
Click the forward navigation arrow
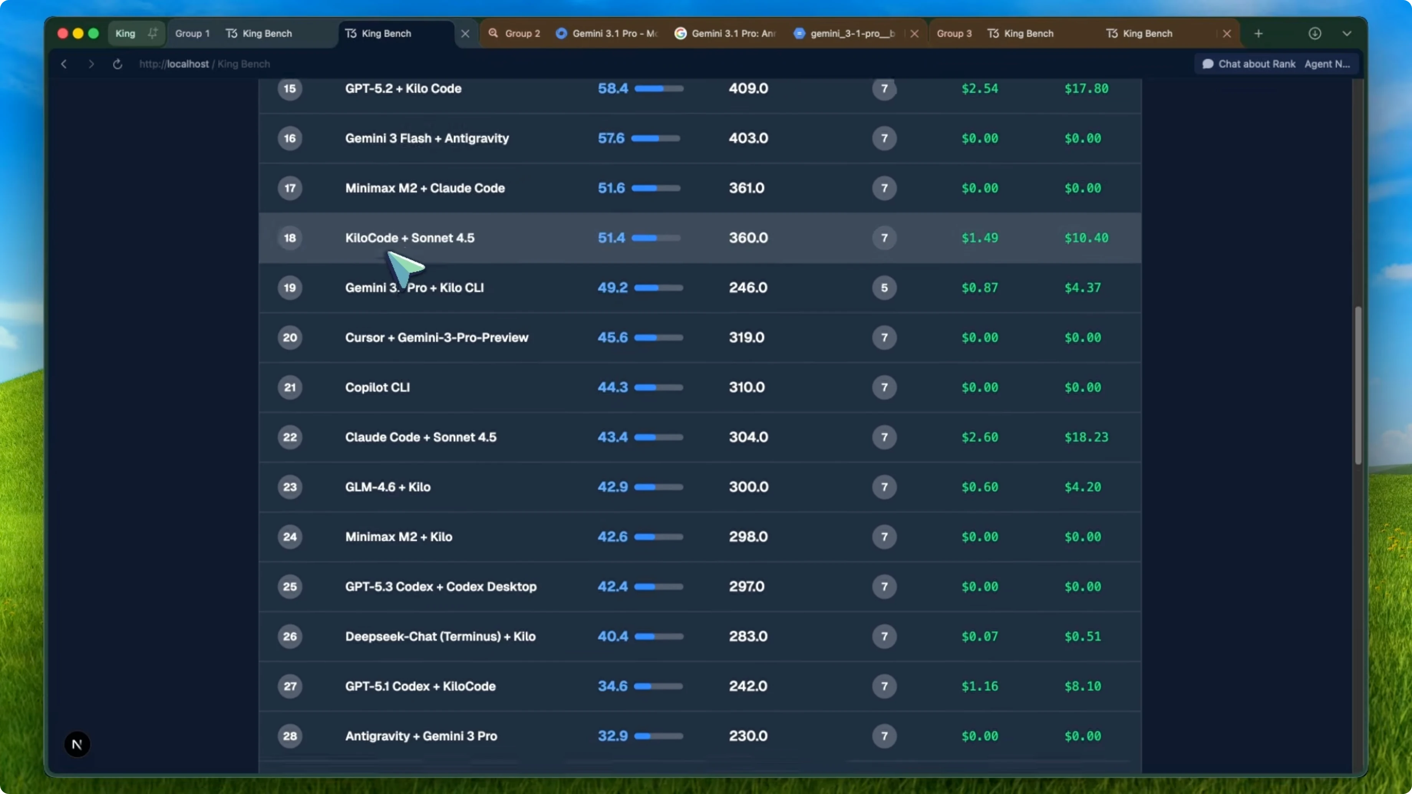pyautogui.click(x=91, y=64)
